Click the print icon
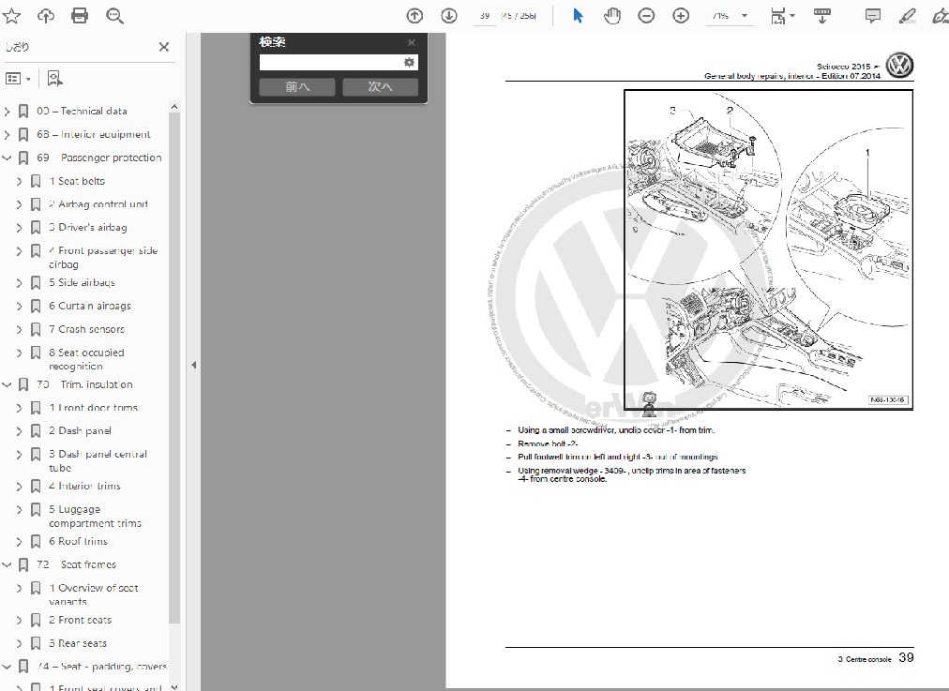949x691 pixels. pos(80,16)
